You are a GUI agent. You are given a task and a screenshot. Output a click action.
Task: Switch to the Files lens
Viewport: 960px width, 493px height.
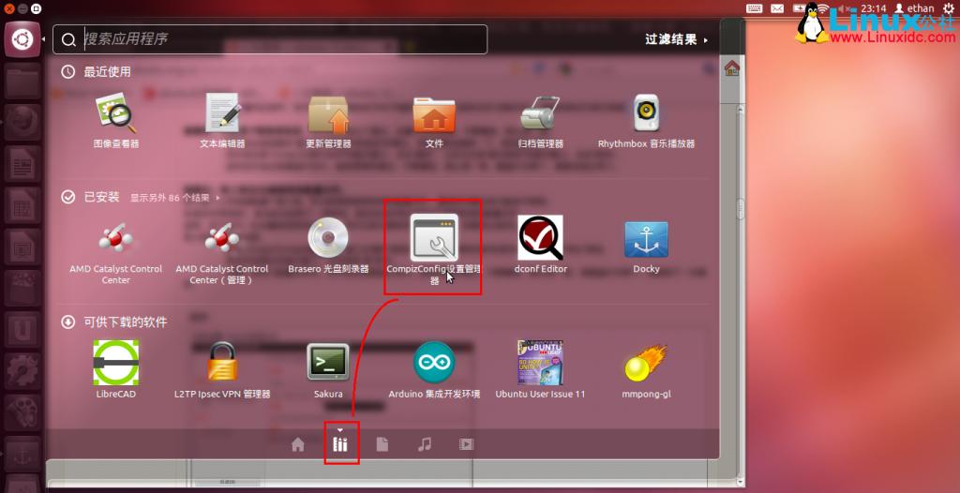[x=382, y=444]
